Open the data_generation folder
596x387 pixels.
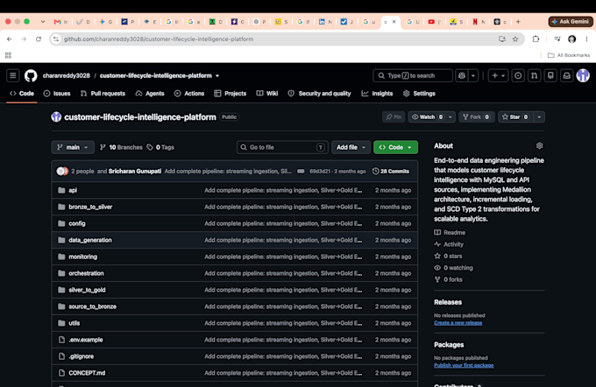[90, 240]
